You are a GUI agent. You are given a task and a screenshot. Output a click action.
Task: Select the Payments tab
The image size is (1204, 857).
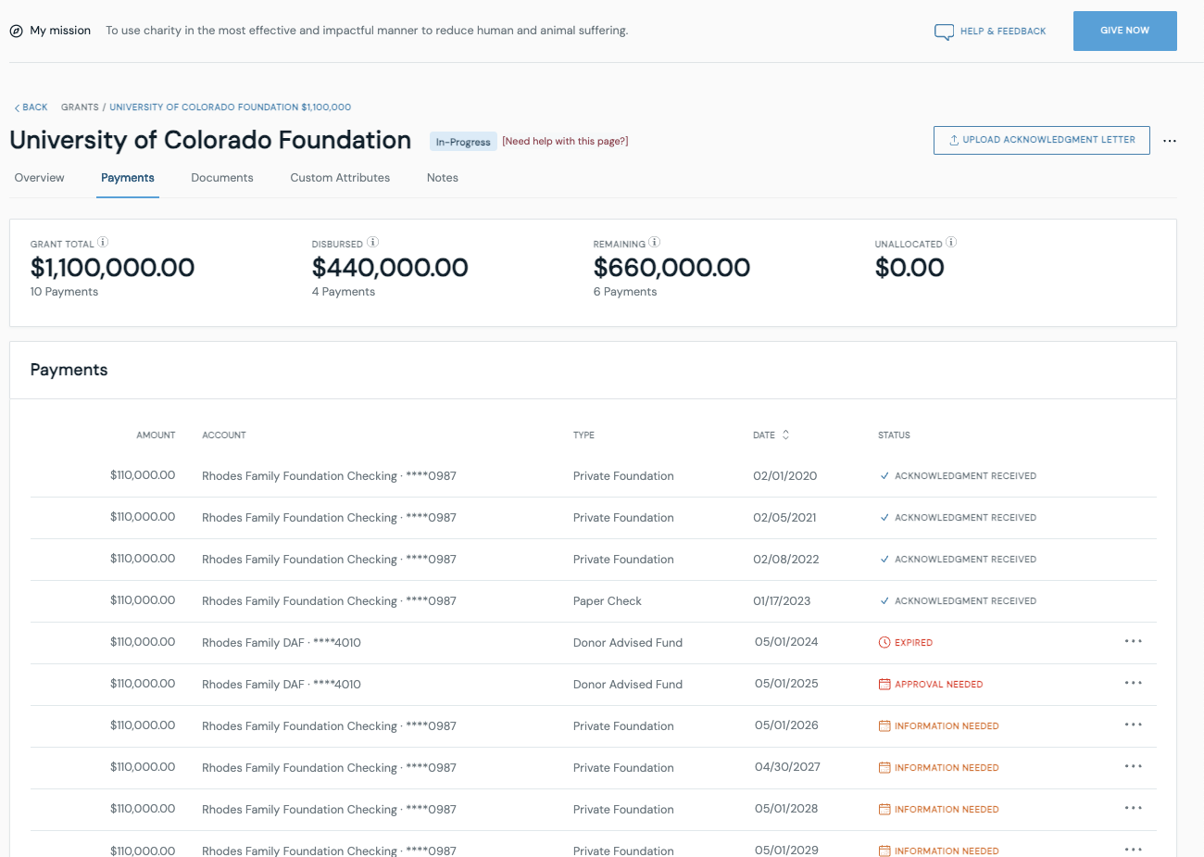tap(128, 178)
